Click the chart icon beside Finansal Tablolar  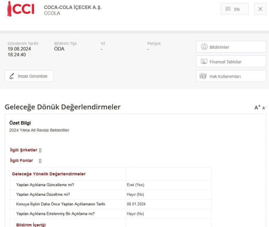204,62
